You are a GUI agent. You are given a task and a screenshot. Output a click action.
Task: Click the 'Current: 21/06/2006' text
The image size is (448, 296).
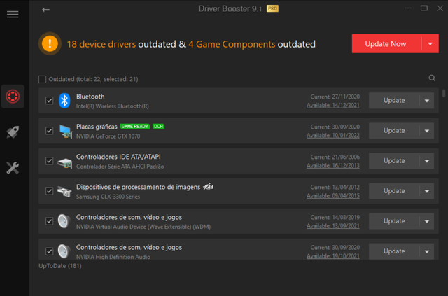(x=335, y=157)
